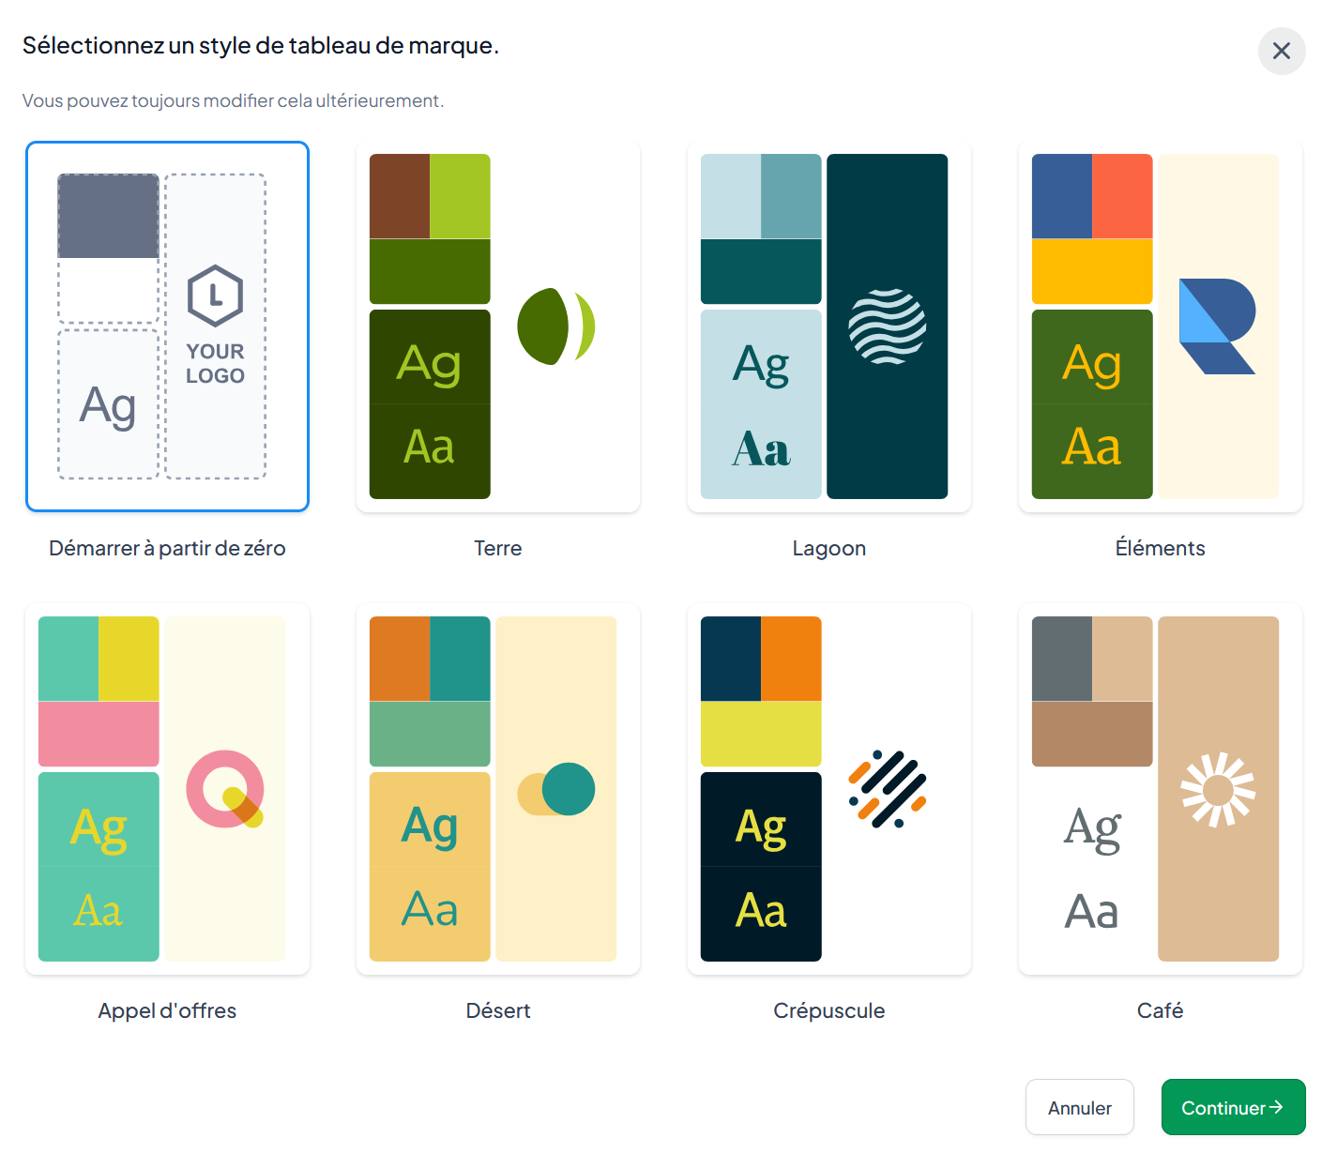Image resolution: width=1322 pixels, height=1153 pixels.
Task: Click the pink ring logo in Appel d'offres
Action: (225, 789)
